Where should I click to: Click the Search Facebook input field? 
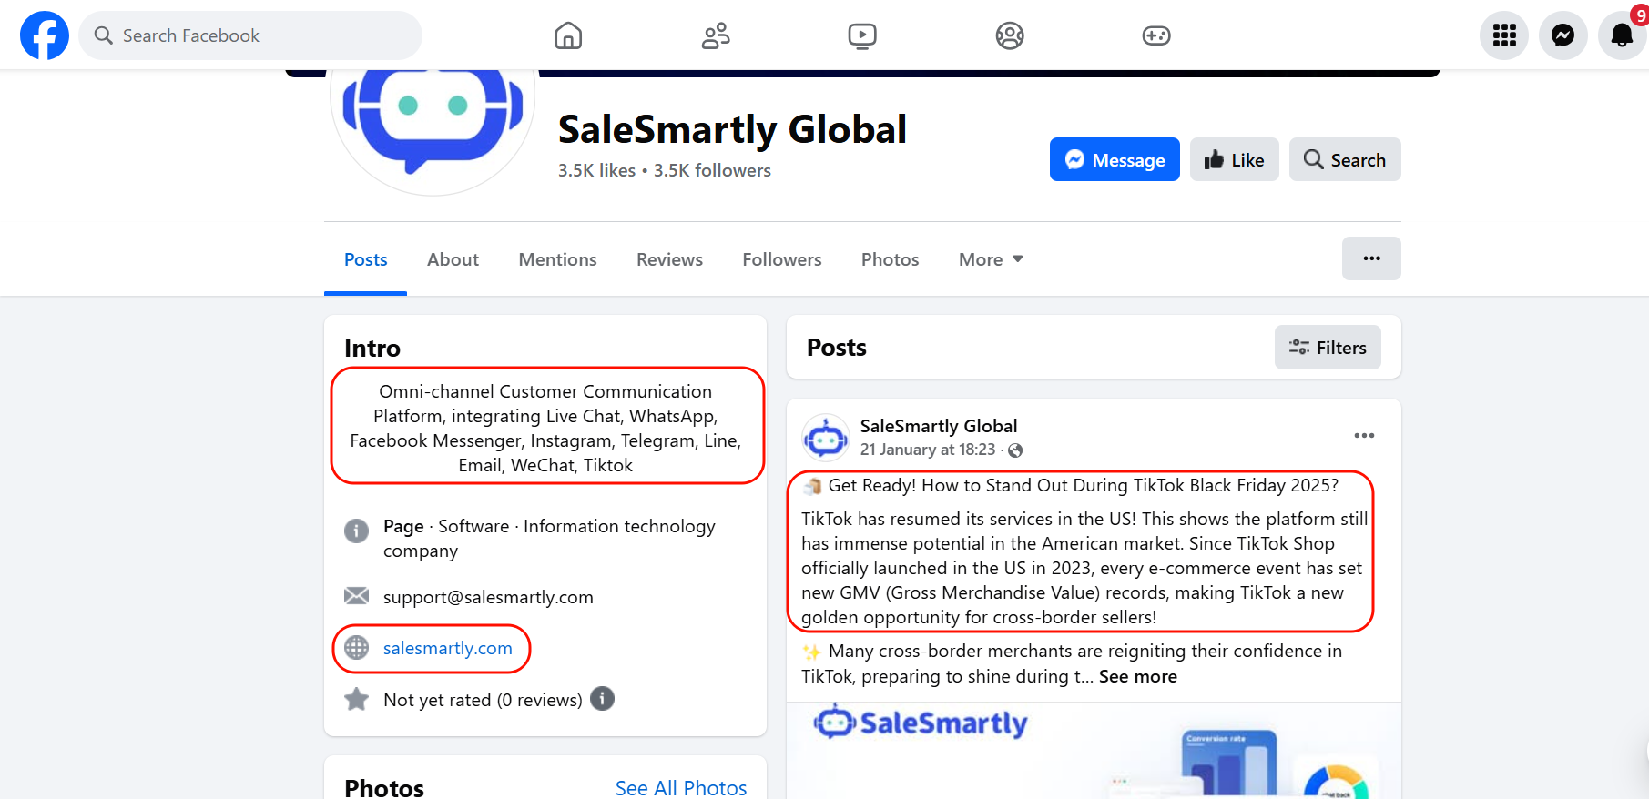(250, 35)
